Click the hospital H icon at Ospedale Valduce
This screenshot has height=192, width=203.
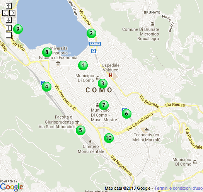pyautogui.click(x=111, y=75)
